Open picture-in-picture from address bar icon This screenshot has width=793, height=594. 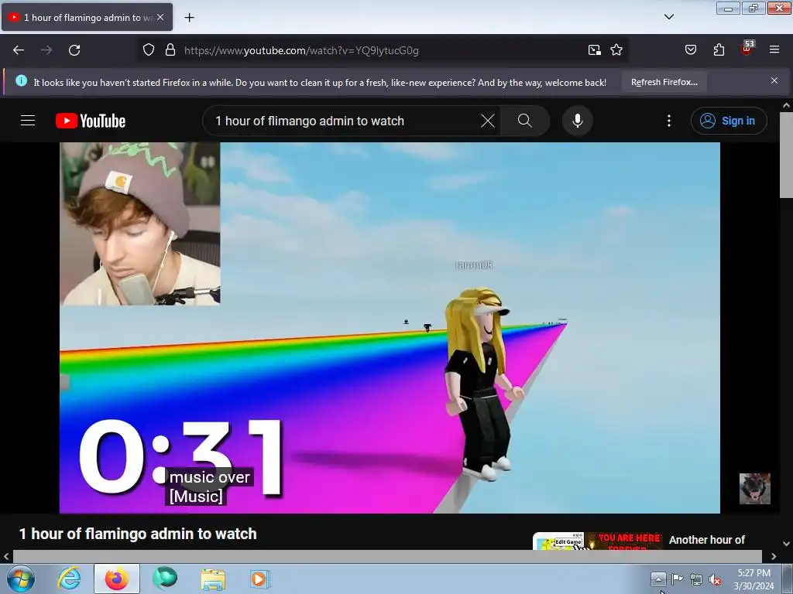594,50
